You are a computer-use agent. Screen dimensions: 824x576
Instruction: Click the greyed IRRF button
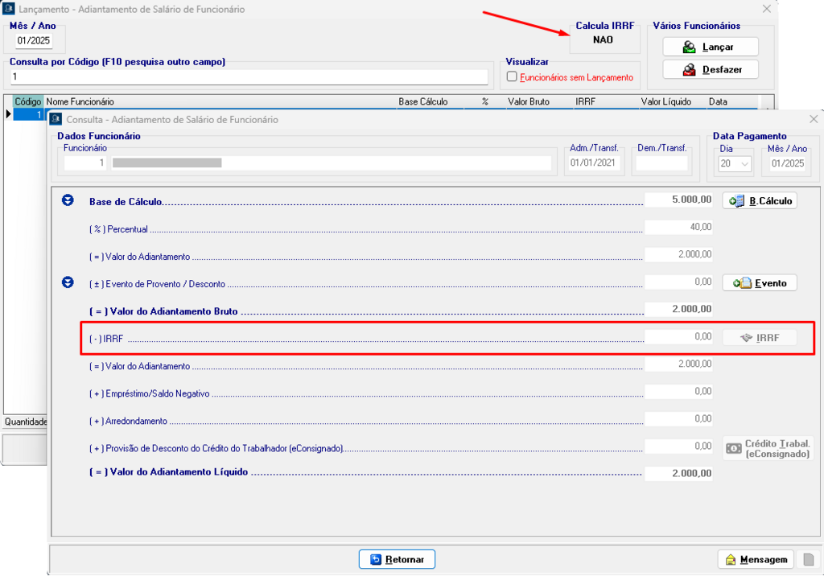tap(760, 337)
